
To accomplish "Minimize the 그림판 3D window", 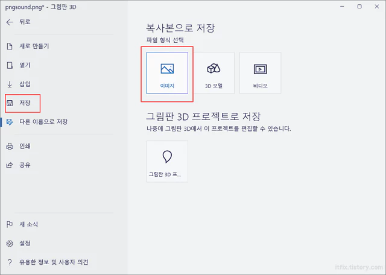I will pos(342,7).
